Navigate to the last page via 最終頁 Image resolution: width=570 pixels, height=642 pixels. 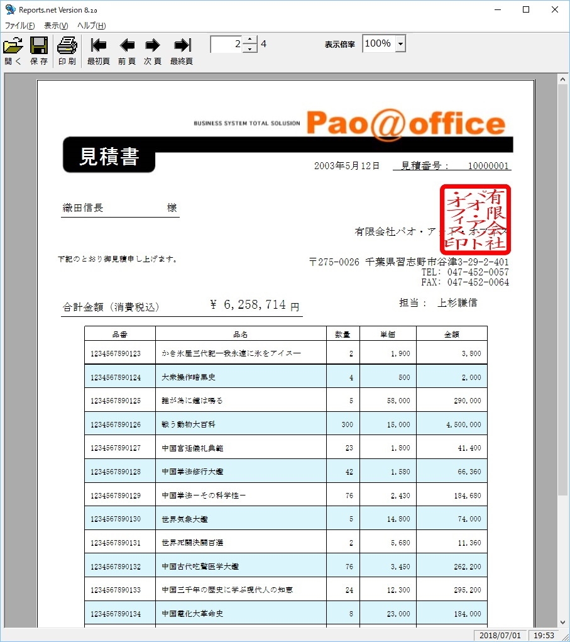coord(181,45)
